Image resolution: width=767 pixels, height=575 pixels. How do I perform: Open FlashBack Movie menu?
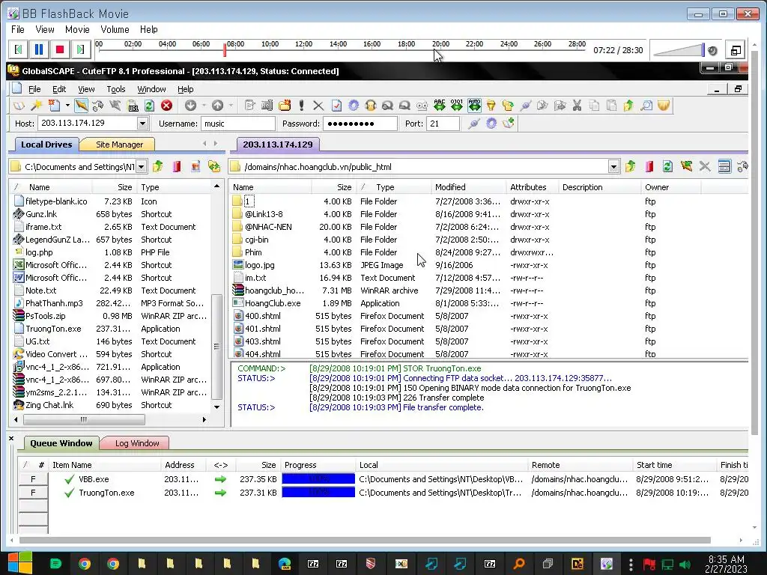pos(77,29)
